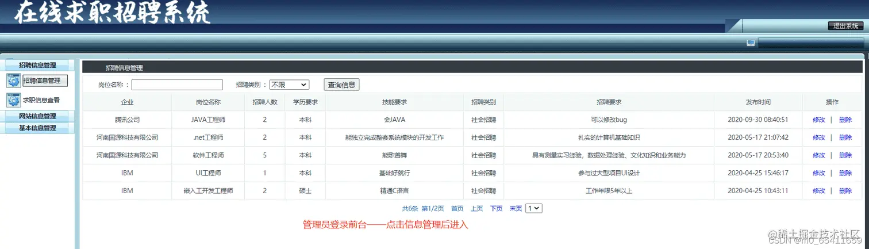Click the 发布时间 column header
869x249 pixels.
point(758,102)
